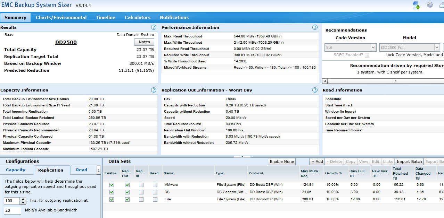Click the Import Batch button
The image size is (444, 218).
[x=409, y=162]
